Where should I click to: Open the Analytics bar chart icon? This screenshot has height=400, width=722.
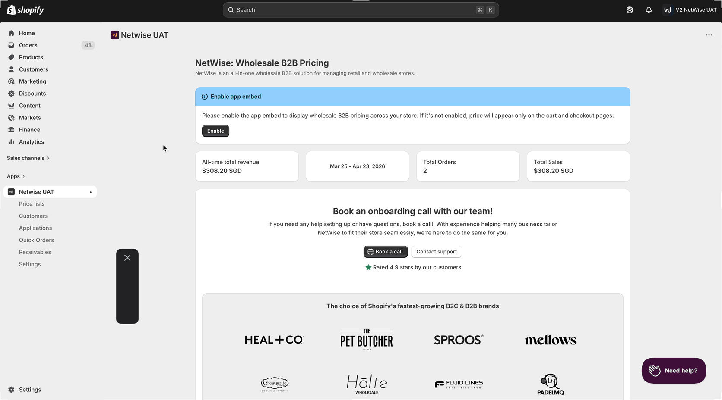11,142
